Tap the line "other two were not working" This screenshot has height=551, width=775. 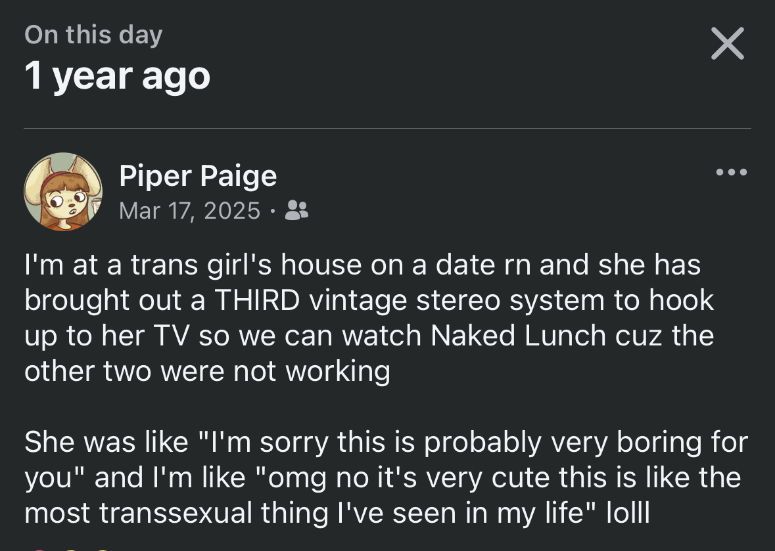[x=207, y=371]
